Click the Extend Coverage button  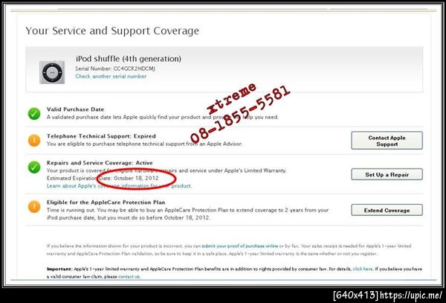click(387, 210)
